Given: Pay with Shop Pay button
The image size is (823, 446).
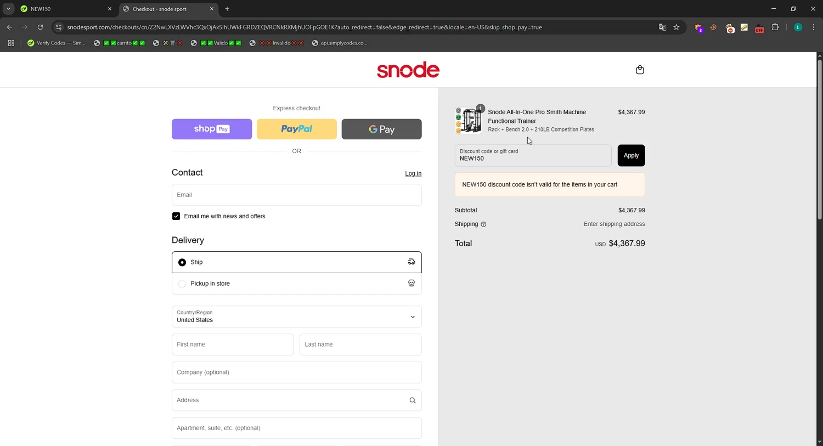Looking at the screenshot, I should pos(212,129).
